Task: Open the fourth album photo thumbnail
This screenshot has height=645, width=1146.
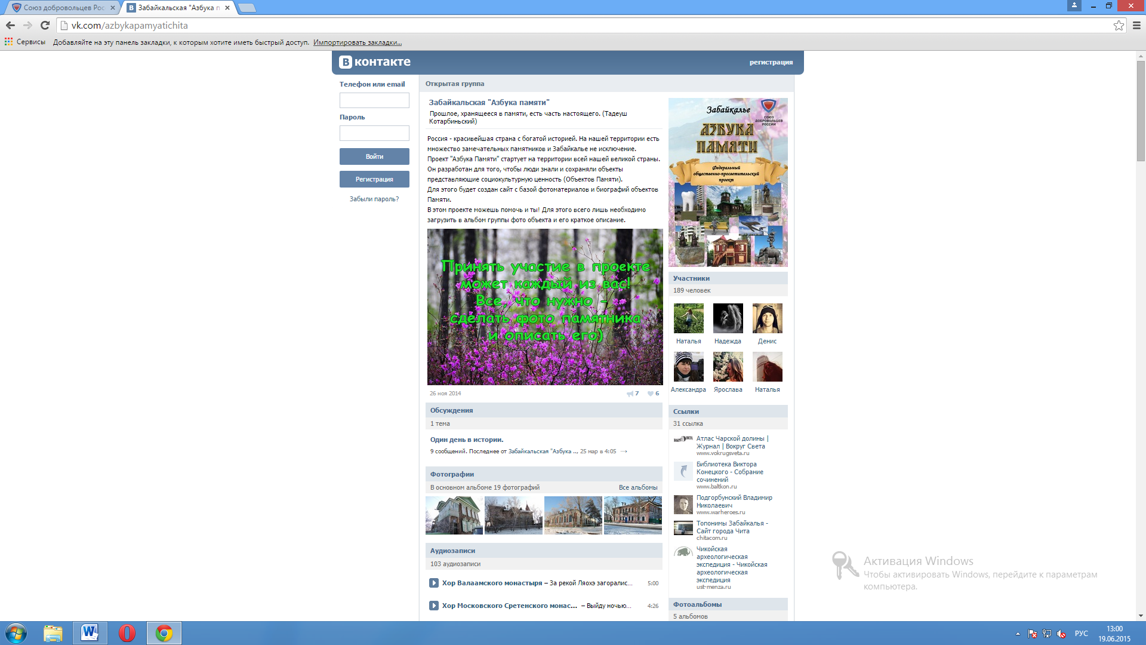Action: (x=633, y=515)
